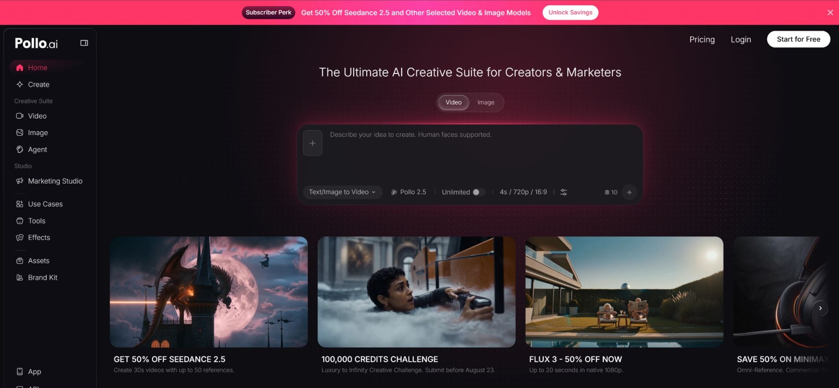
Task: Click the Tools label in sidebar
Action: (37, 221)
